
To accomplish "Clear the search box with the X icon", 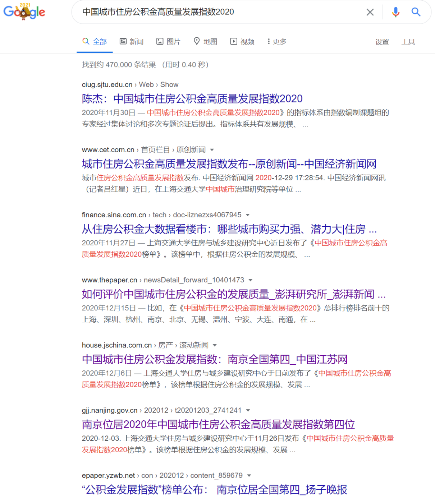I will [370, 12].
